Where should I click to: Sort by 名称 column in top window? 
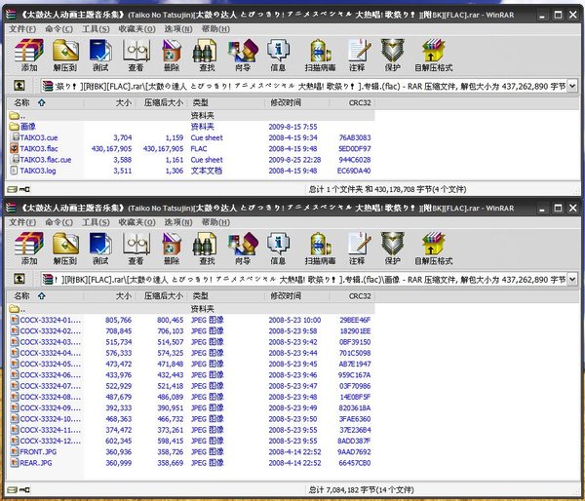[45, 102]
